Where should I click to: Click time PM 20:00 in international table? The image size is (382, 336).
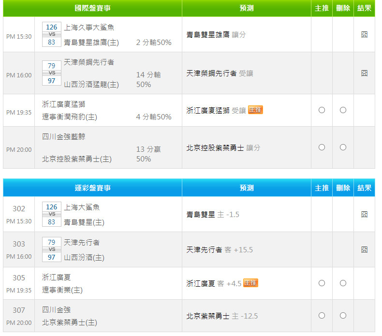19,149
